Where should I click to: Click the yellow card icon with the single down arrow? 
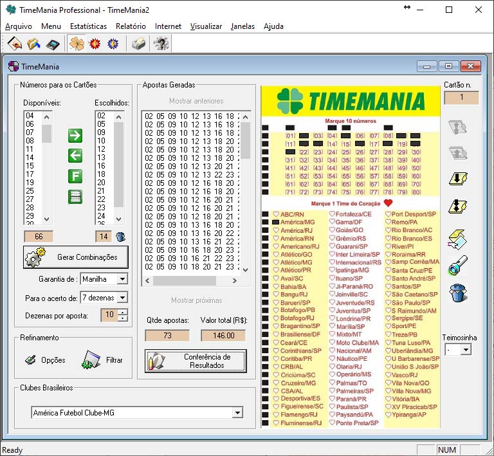458,178
